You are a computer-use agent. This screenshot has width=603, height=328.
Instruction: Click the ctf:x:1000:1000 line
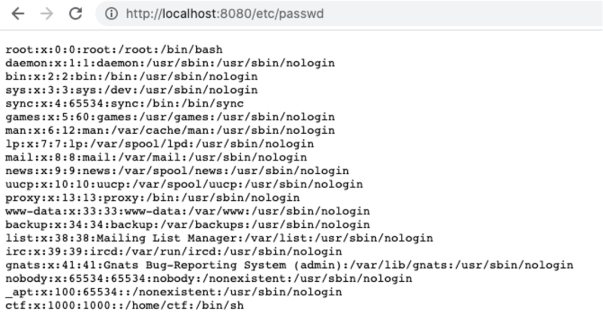coord(125,305)
